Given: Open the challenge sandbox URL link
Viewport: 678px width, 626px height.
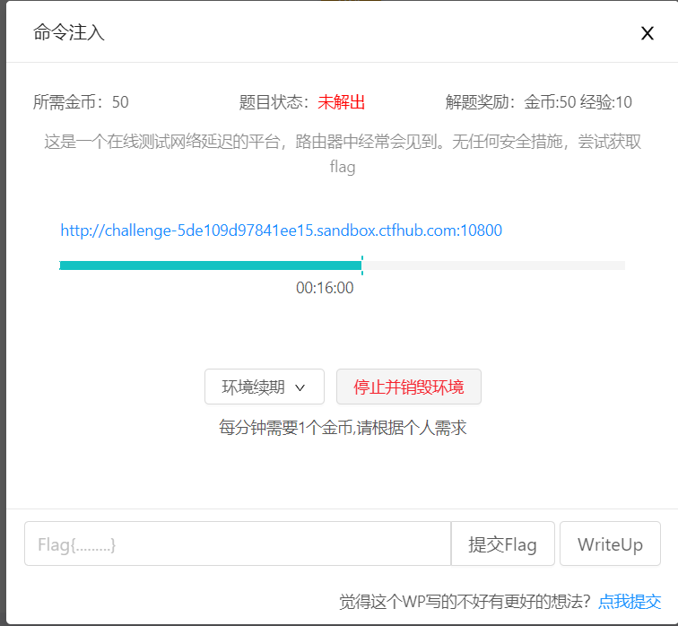Looking at the screenshot, I should (x=281, y=230).
